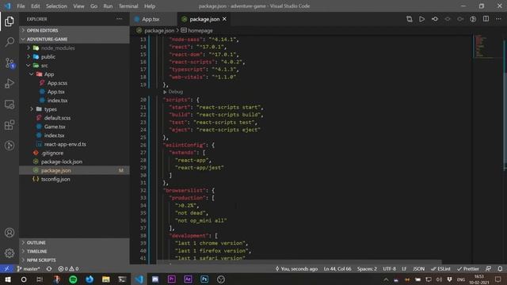Click the JSON language mode
The height and width of the screenshot is (285, 507).
[419, 269]
